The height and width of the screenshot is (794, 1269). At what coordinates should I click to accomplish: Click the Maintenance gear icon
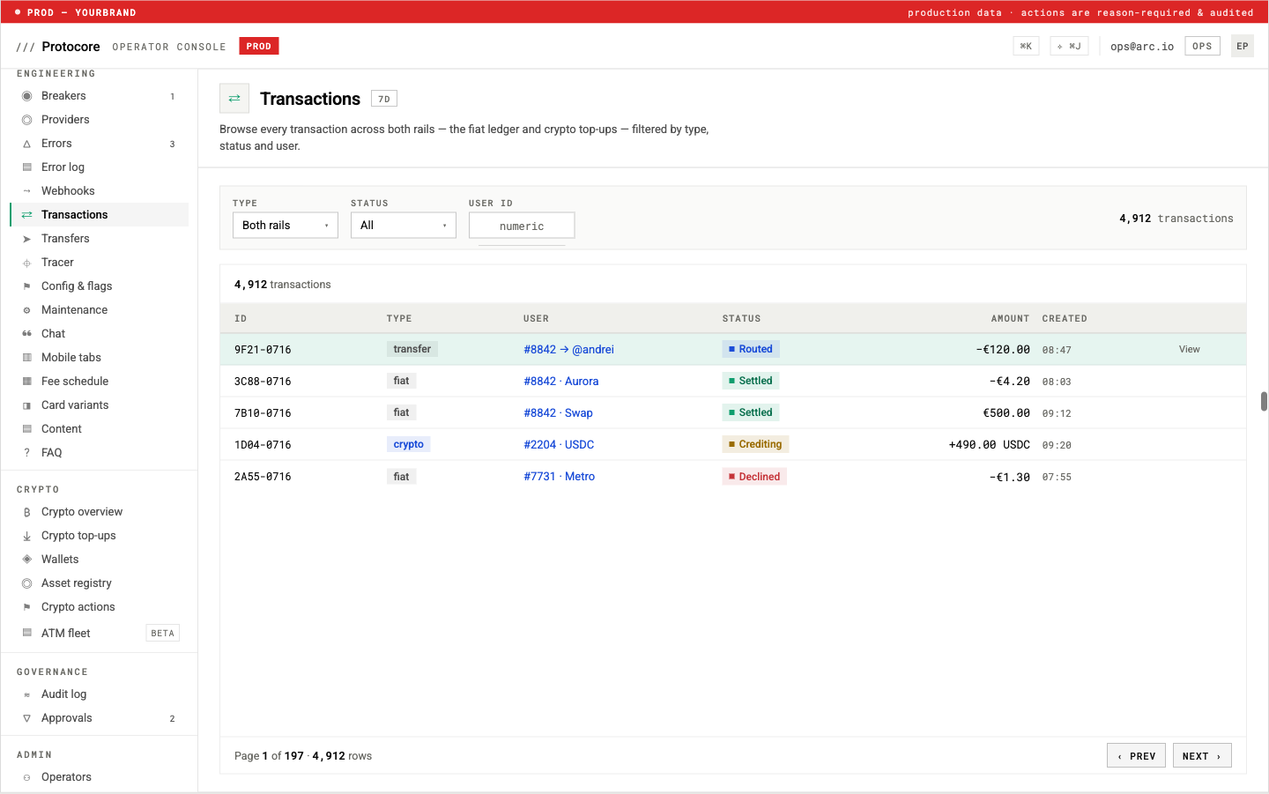point(26,310)
